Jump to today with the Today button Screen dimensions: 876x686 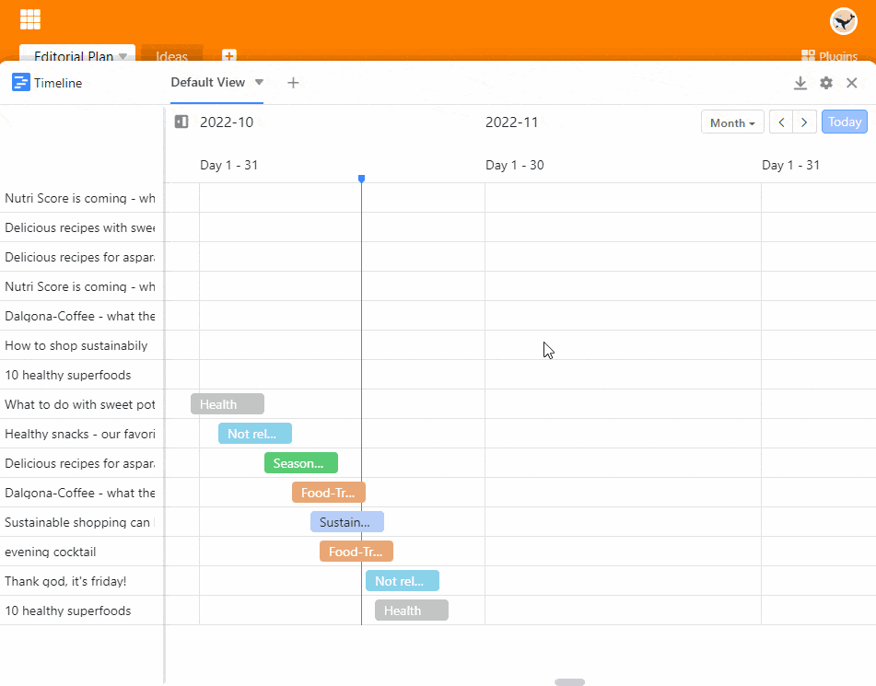point(844,122)
